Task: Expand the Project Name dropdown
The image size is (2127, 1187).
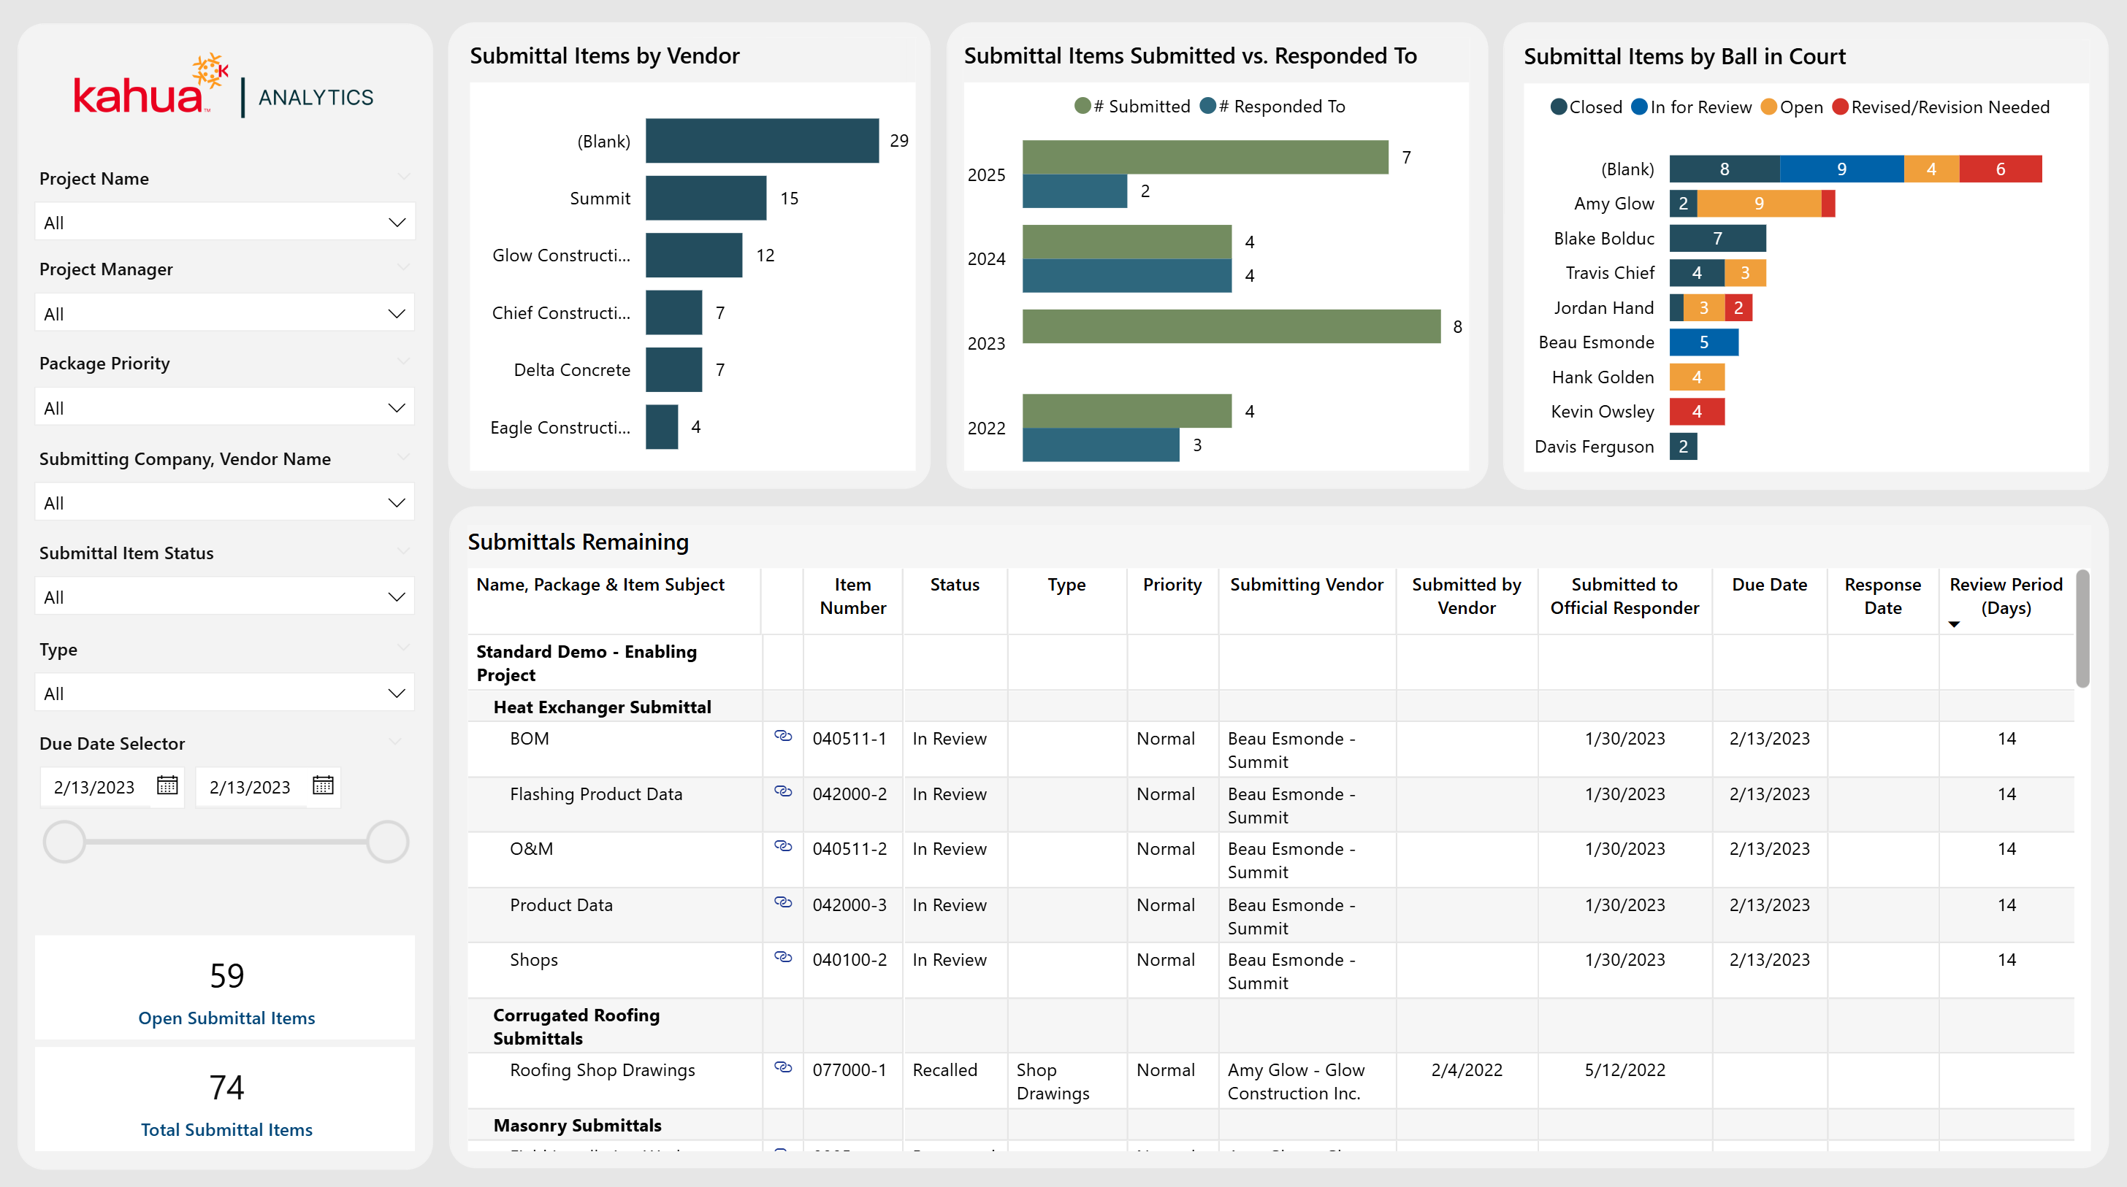Action: [x=224, y=223]
